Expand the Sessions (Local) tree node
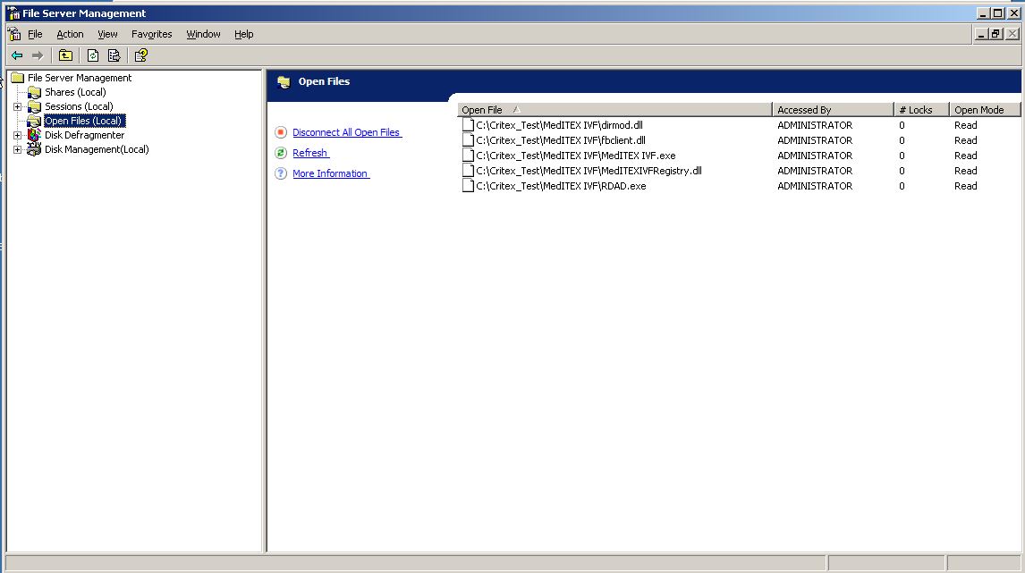Screen dimensions: 1025x573 point(18,106)
